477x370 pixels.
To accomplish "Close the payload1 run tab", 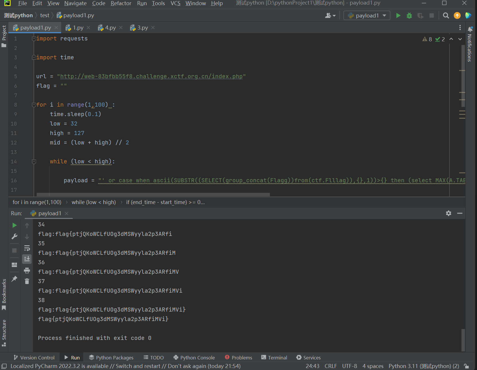I will 67,214.
